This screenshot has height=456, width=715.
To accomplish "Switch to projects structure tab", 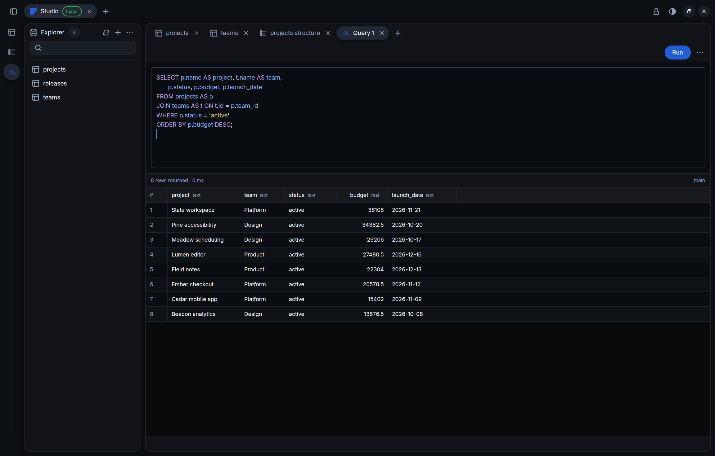I will [295, 33].
